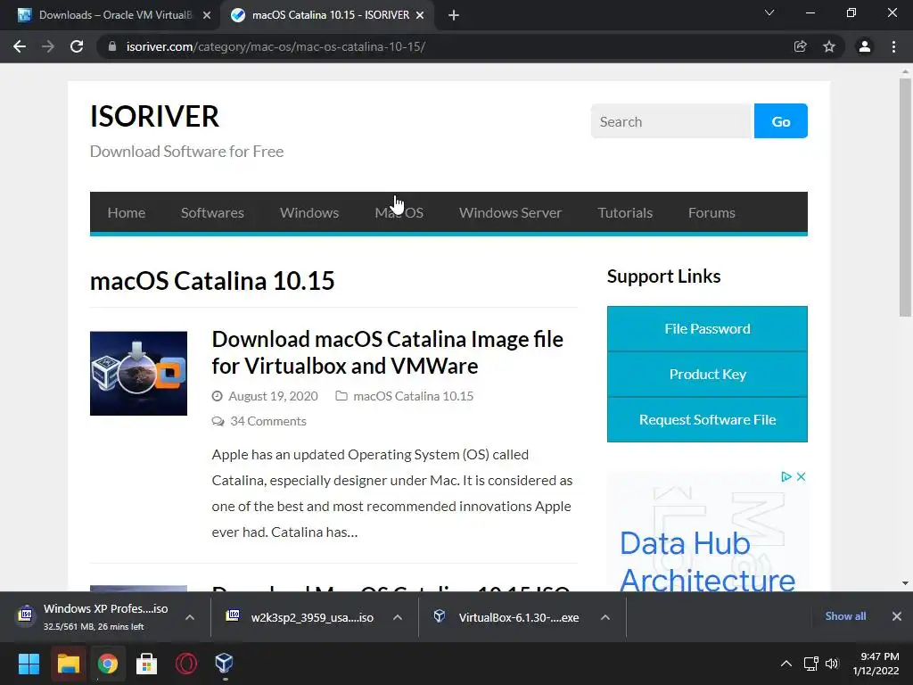The height and width of the screenshot is (685, 913).
Task: Close the Downloads Oracle VM VirtualBox tab
Action: [207, 15]
